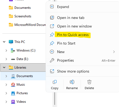Click the Expand plus icon in context menu
This screenshot has width=119, height=107.
52,7
